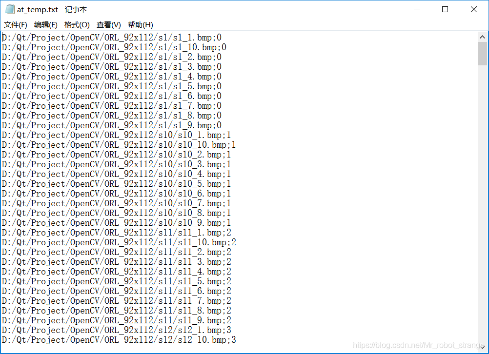Click the line ending in s11_1.bmp;2
Viewport: 489px width, 354px height.
point(116,233)
